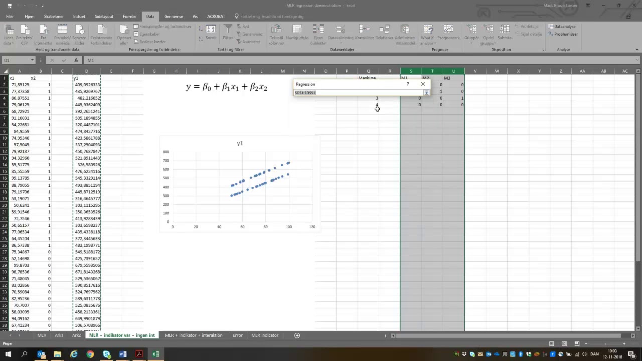This screenshot has height=361, width=642.
Task: Click the Opdater alle icon
Action: [x=124, y=30]
